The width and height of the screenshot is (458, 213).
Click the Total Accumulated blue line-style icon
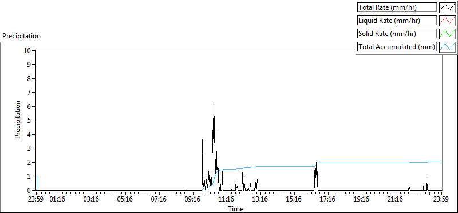pos(447,47)
